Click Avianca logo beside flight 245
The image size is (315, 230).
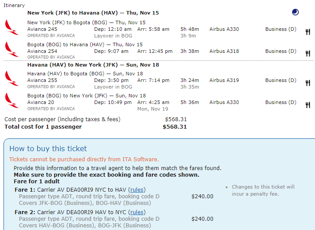click(x=11, y=27)
